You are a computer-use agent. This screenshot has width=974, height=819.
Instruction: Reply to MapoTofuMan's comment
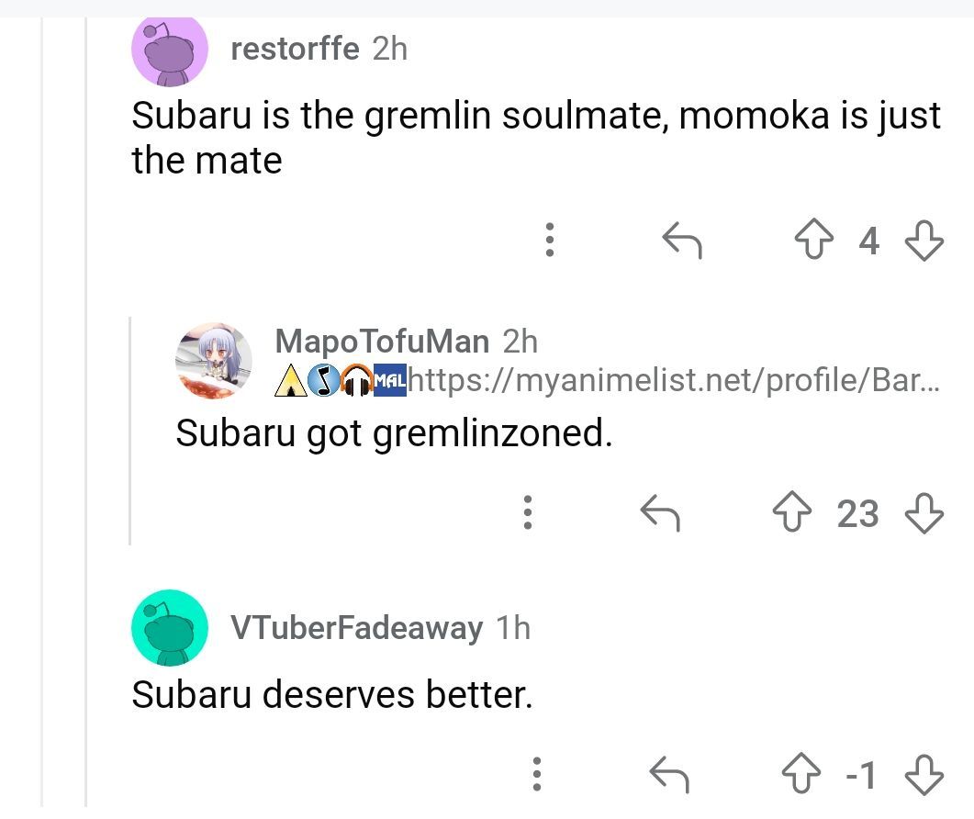click(659, 513)
